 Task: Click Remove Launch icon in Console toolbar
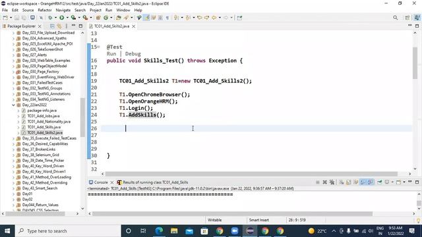coord(325,182)
